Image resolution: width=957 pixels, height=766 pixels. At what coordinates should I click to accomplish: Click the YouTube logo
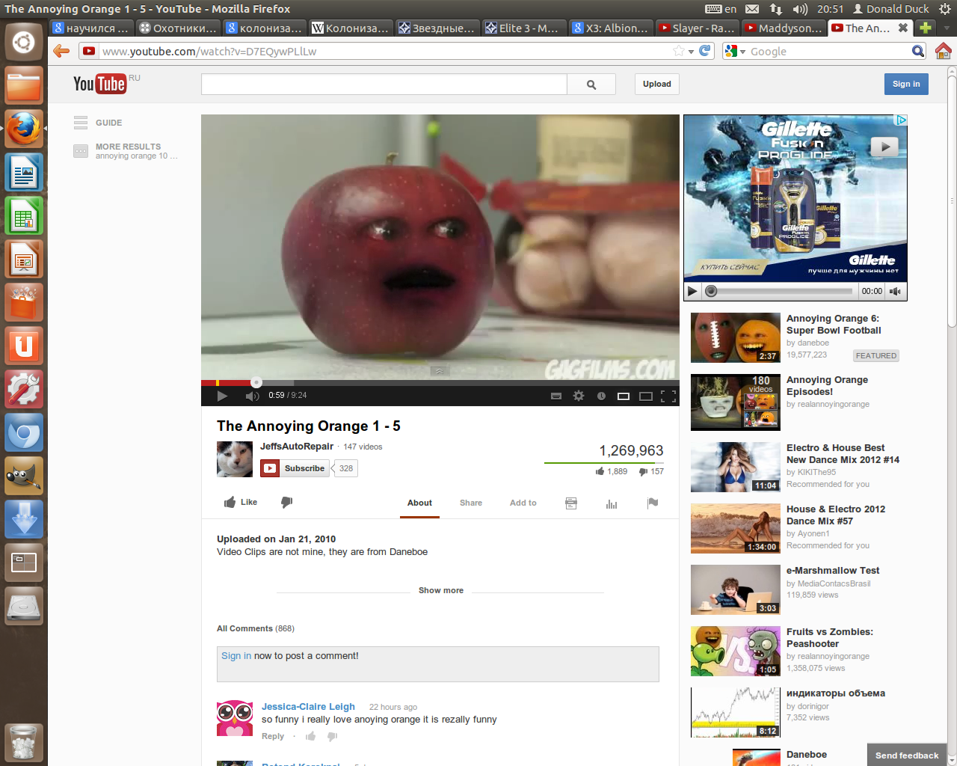click(x=99, y=83)
